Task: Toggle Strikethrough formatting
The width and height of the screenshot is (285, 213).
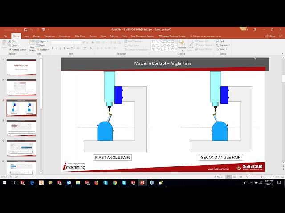Action: click(68, 48)
